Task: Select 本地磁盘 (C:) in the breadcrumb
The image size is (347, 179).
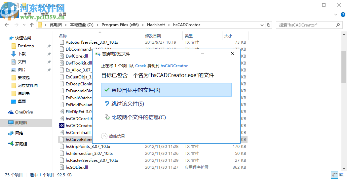Action: [82, 25]
